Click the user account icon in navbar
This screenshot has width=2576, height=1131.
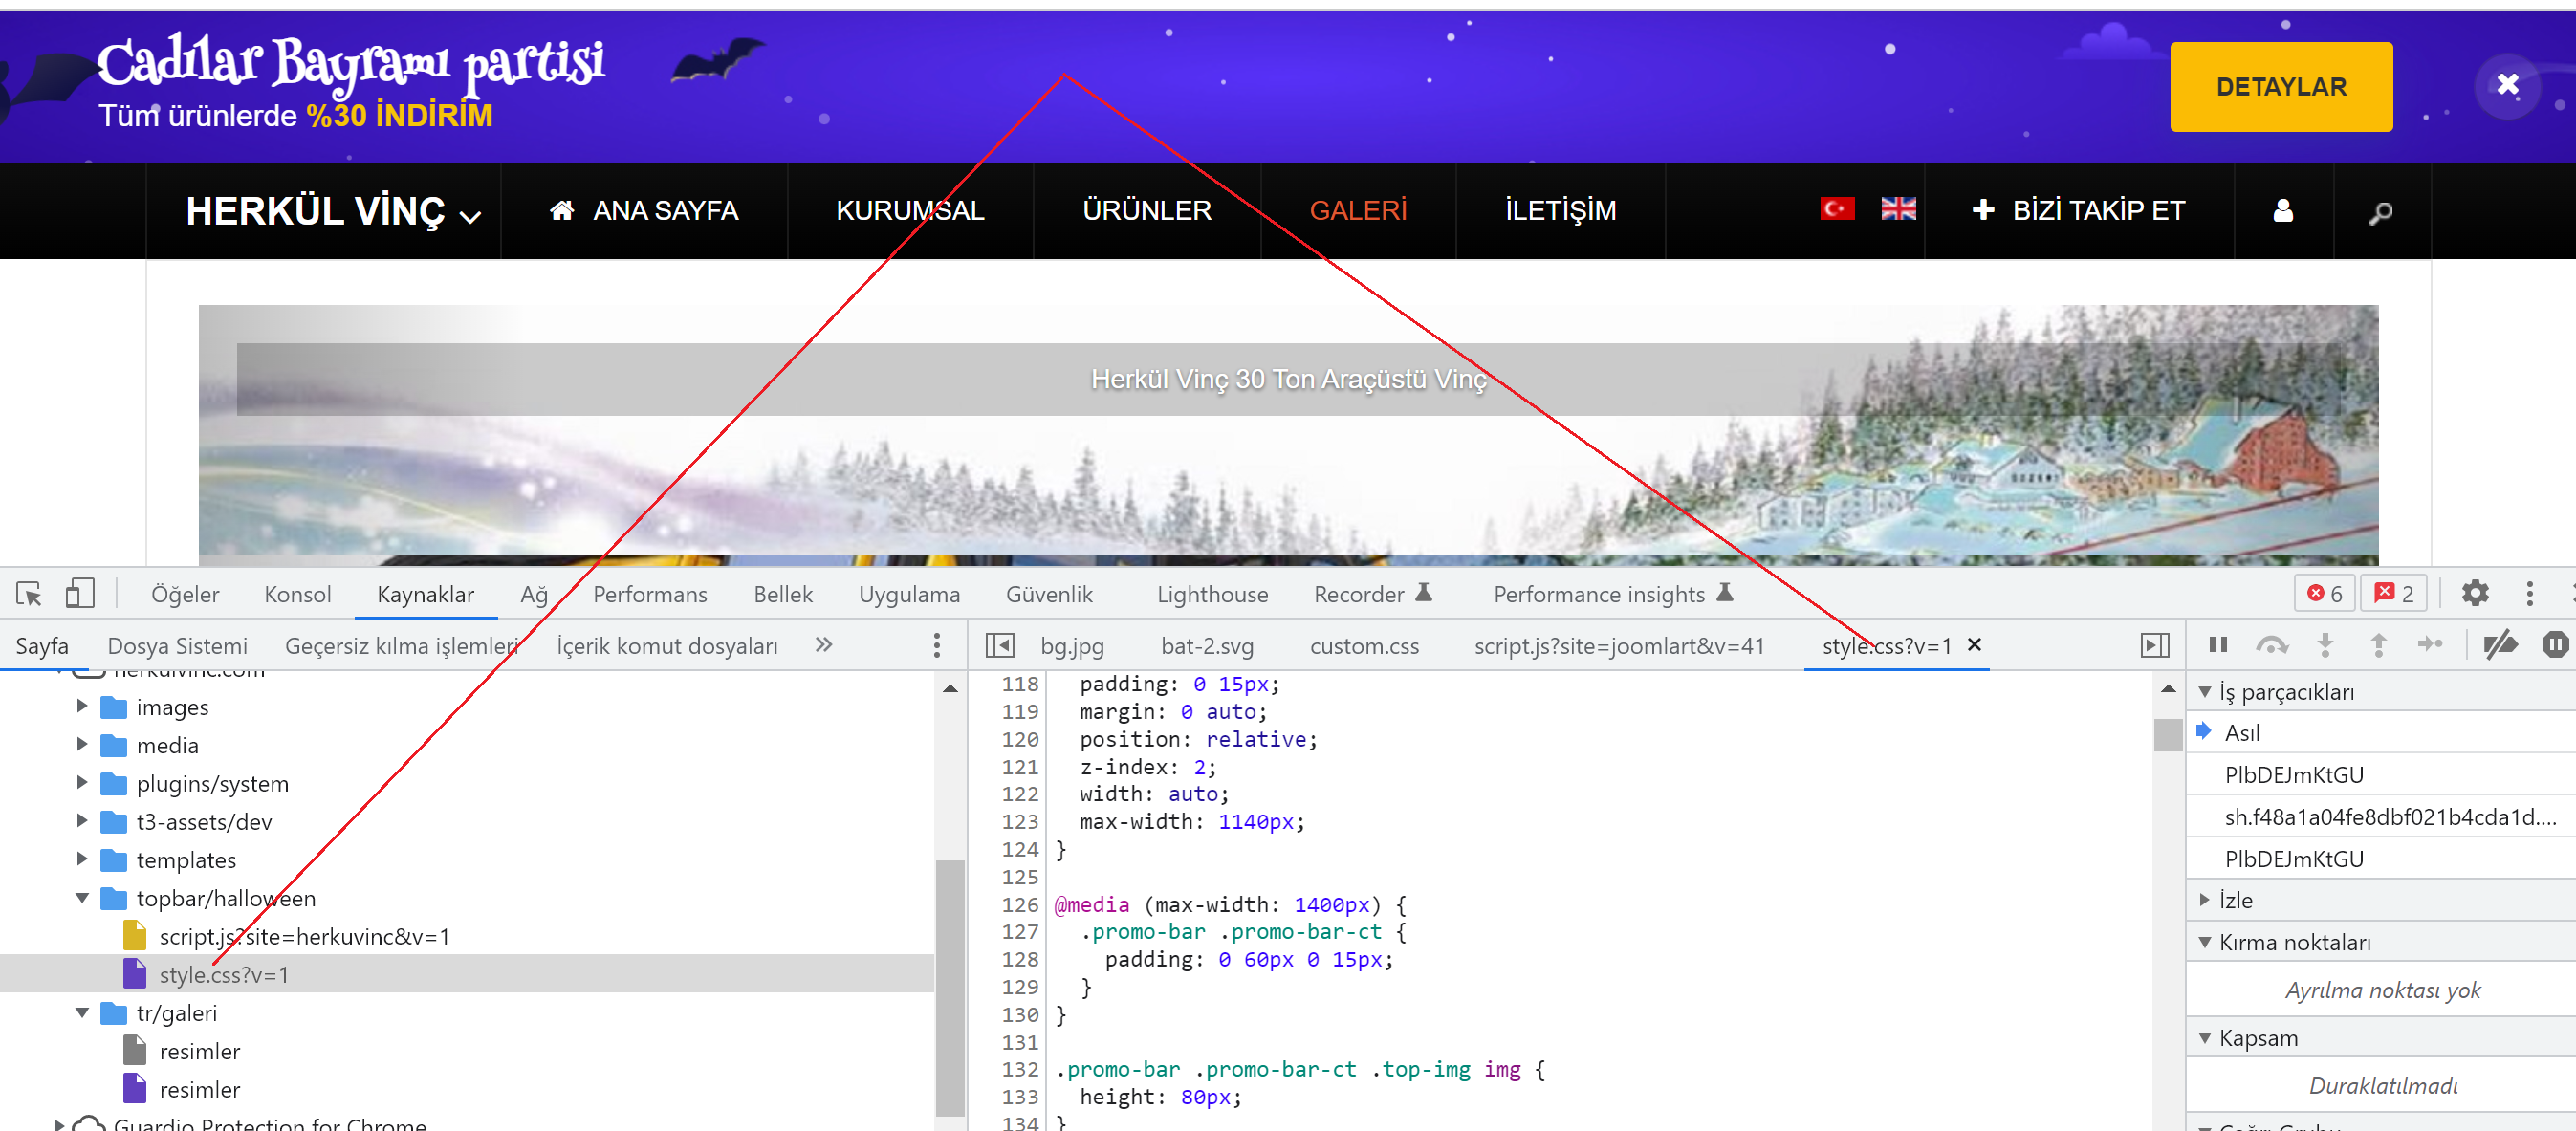tap(2282, 211)
